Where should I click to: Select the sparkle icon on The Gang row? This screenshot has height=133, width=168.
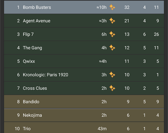[112, 48]
